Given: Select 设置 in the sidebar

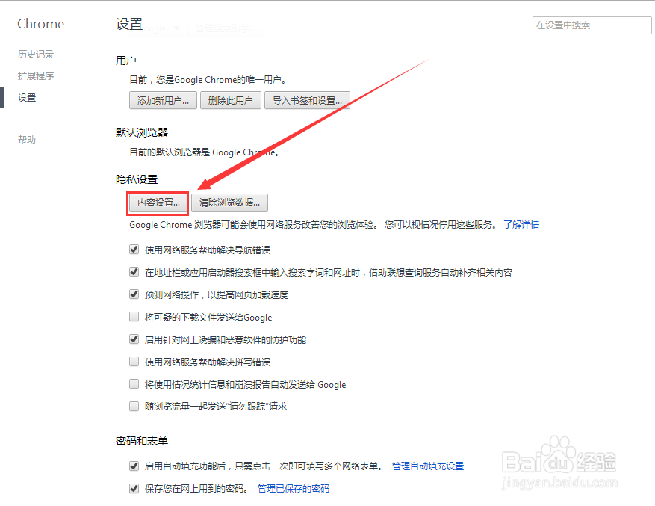Looking at the screenshot, I should tap(26, 97).
